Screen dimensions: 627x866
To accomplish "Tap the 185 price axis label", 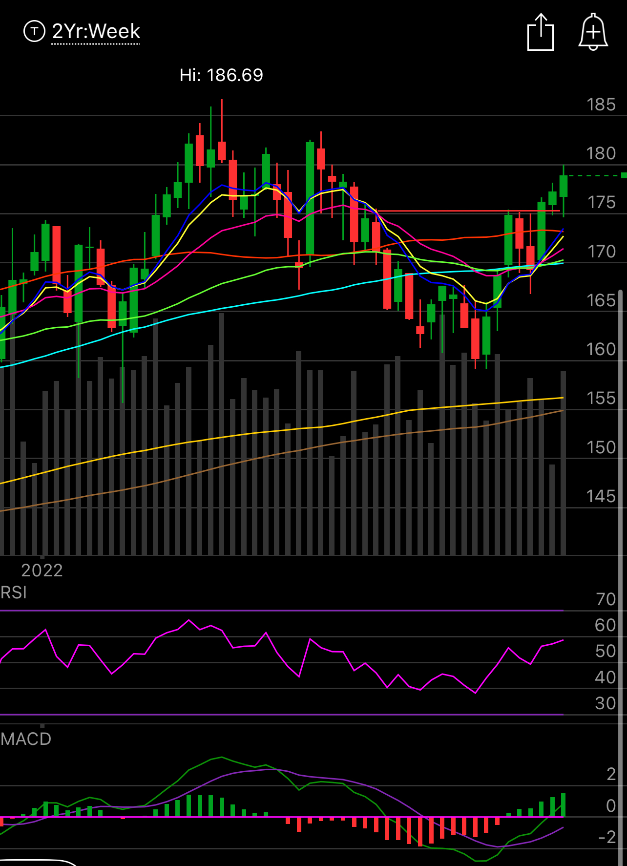I will pyautogui.click(x=601, y=105).
